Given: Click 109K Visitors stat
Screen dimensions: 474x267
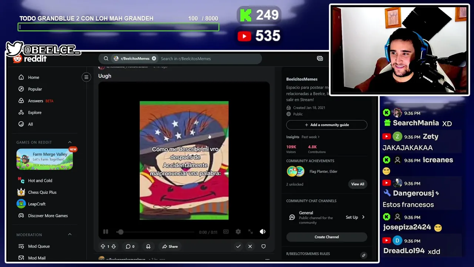Looking at the screenshot, I should point(291,149).
